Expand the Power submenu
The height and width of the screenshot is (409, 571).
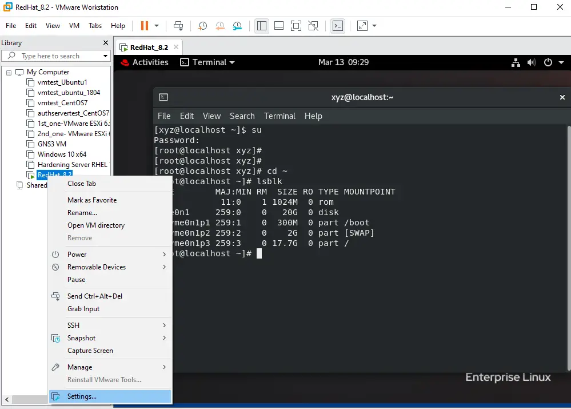pos(110,255)
